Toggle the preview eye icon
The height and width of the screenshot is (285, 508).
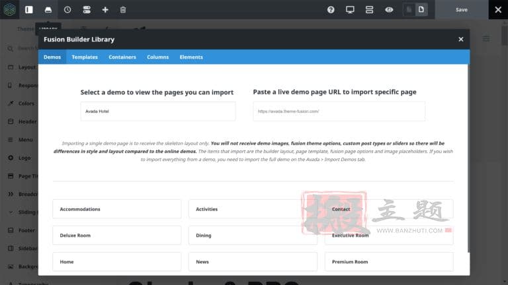point(389,10)
